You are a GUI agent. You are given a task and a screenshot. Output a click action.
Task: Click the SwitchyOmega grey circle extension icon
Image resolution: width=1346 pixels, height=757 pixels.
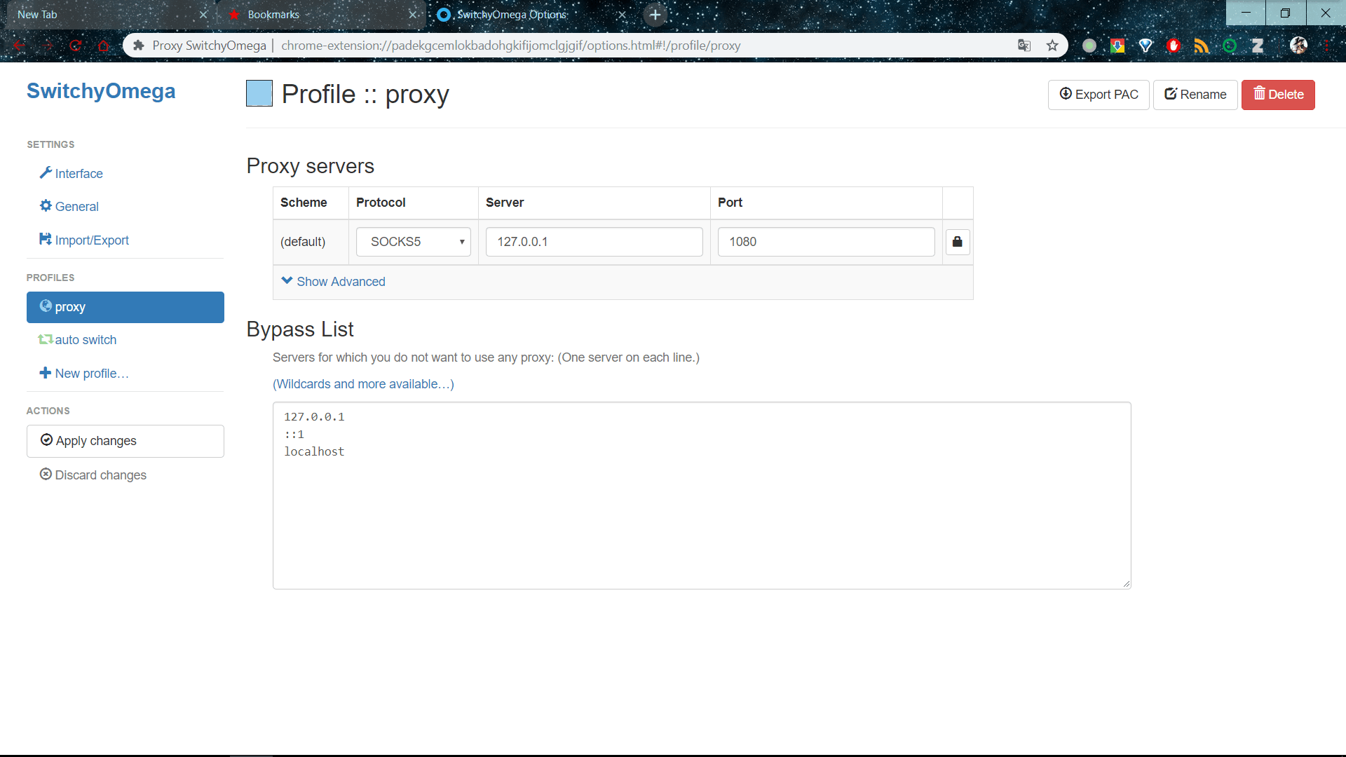[x=1089, y=46]
